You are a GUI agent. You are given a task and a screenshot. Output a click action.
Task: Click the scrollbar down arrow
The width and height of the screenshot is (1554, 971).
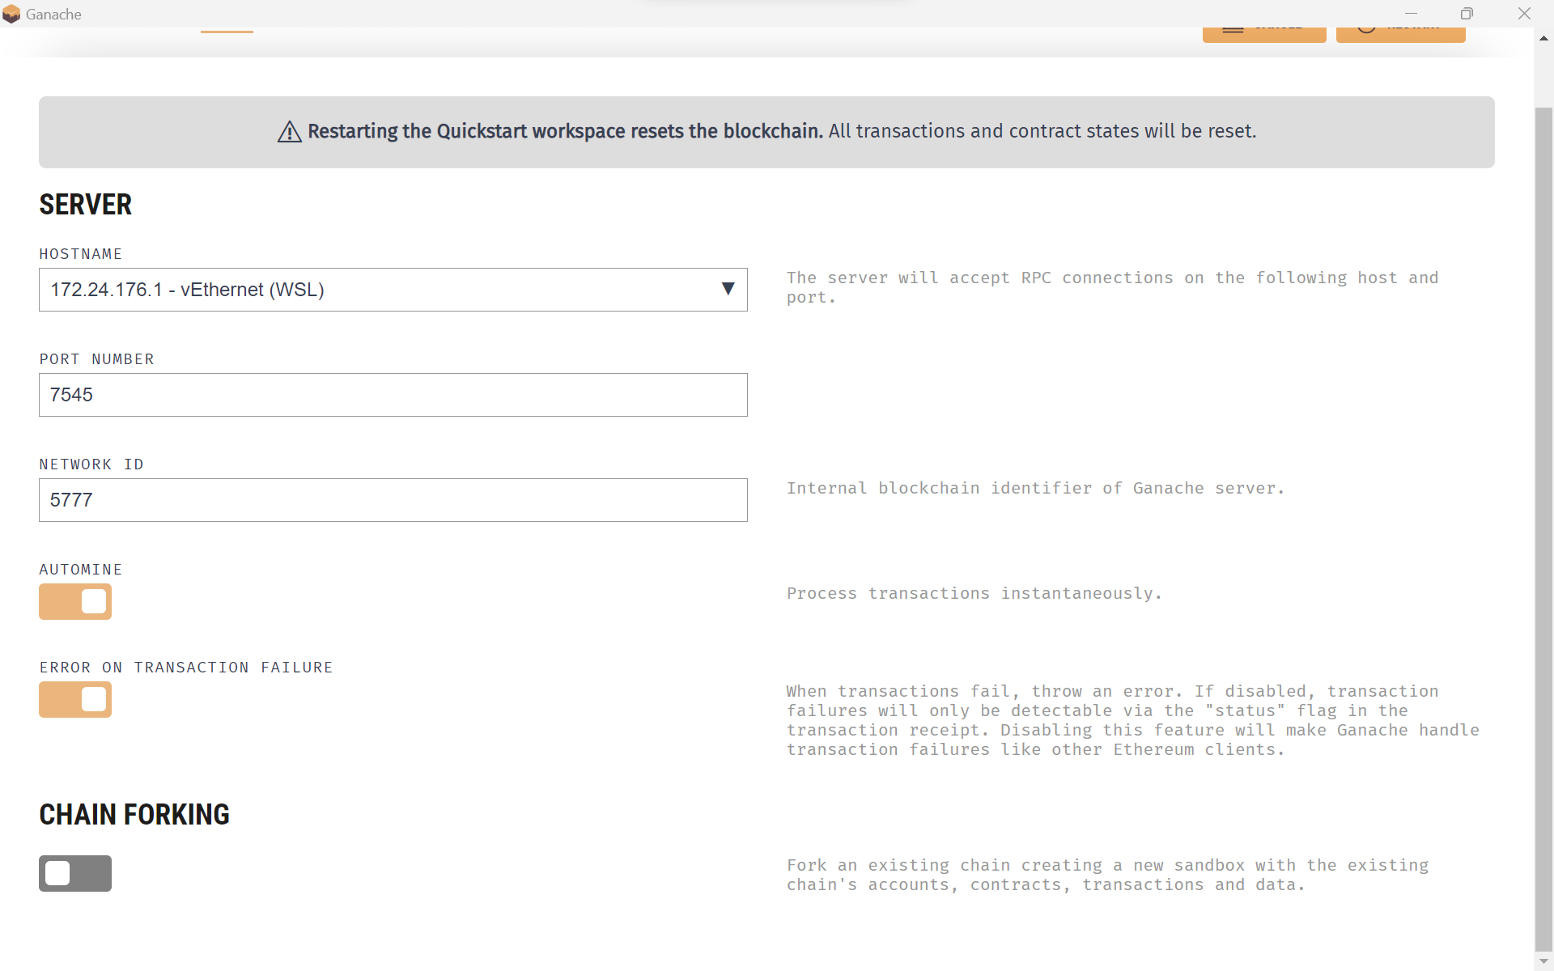(1544, 961)
